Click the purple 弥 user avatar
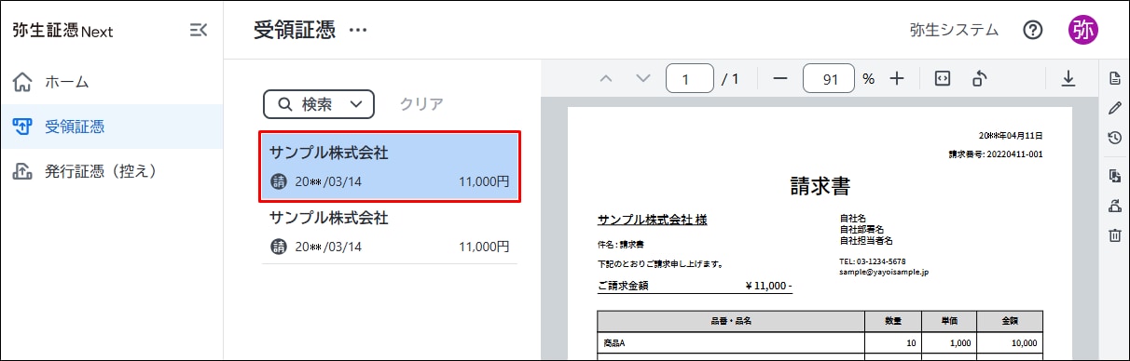This screenshot has width=1130, height=361. [1083, 30]
